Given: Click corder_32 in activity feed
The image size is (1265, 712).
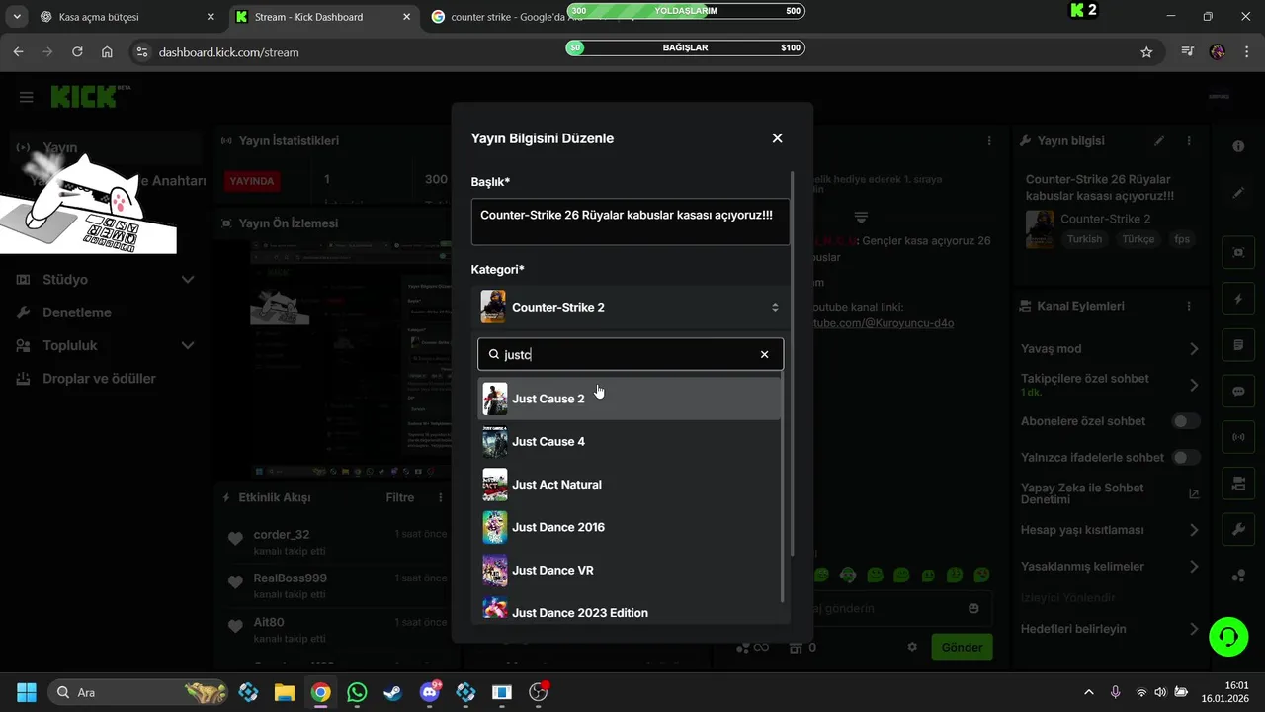Looking at the screenshot, I should click(281, 535).
